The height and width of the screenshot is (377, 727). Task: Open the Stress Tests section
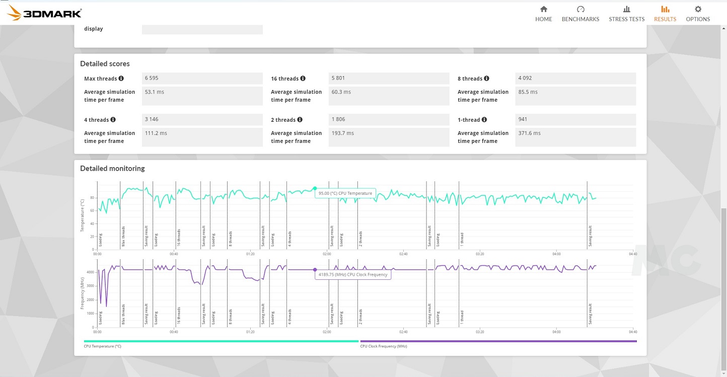click(x=626, y=14)
